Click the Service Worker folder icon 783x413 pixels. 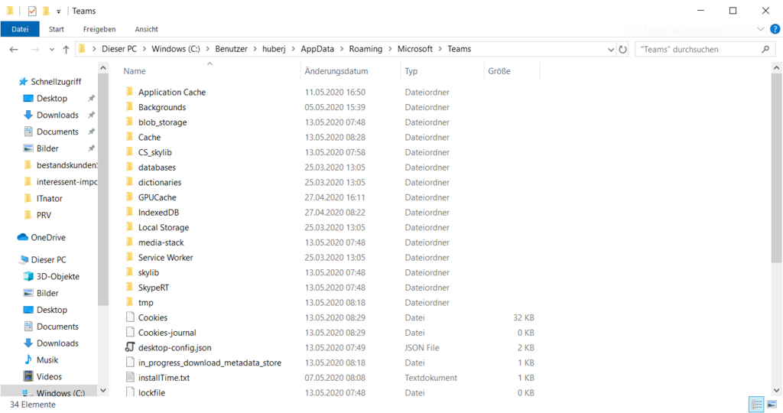click(129, 257)
